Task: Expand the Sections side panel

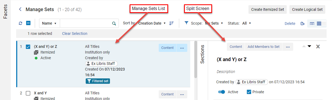Action: [x=202, y=54]
